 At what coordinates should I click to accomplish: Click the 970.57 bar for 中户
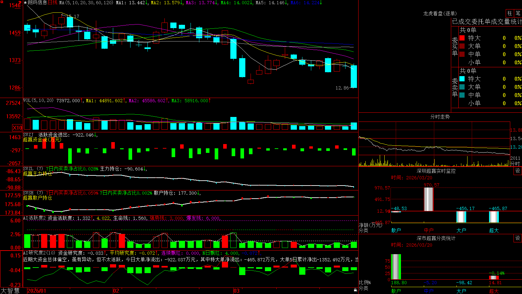[429, 199]
